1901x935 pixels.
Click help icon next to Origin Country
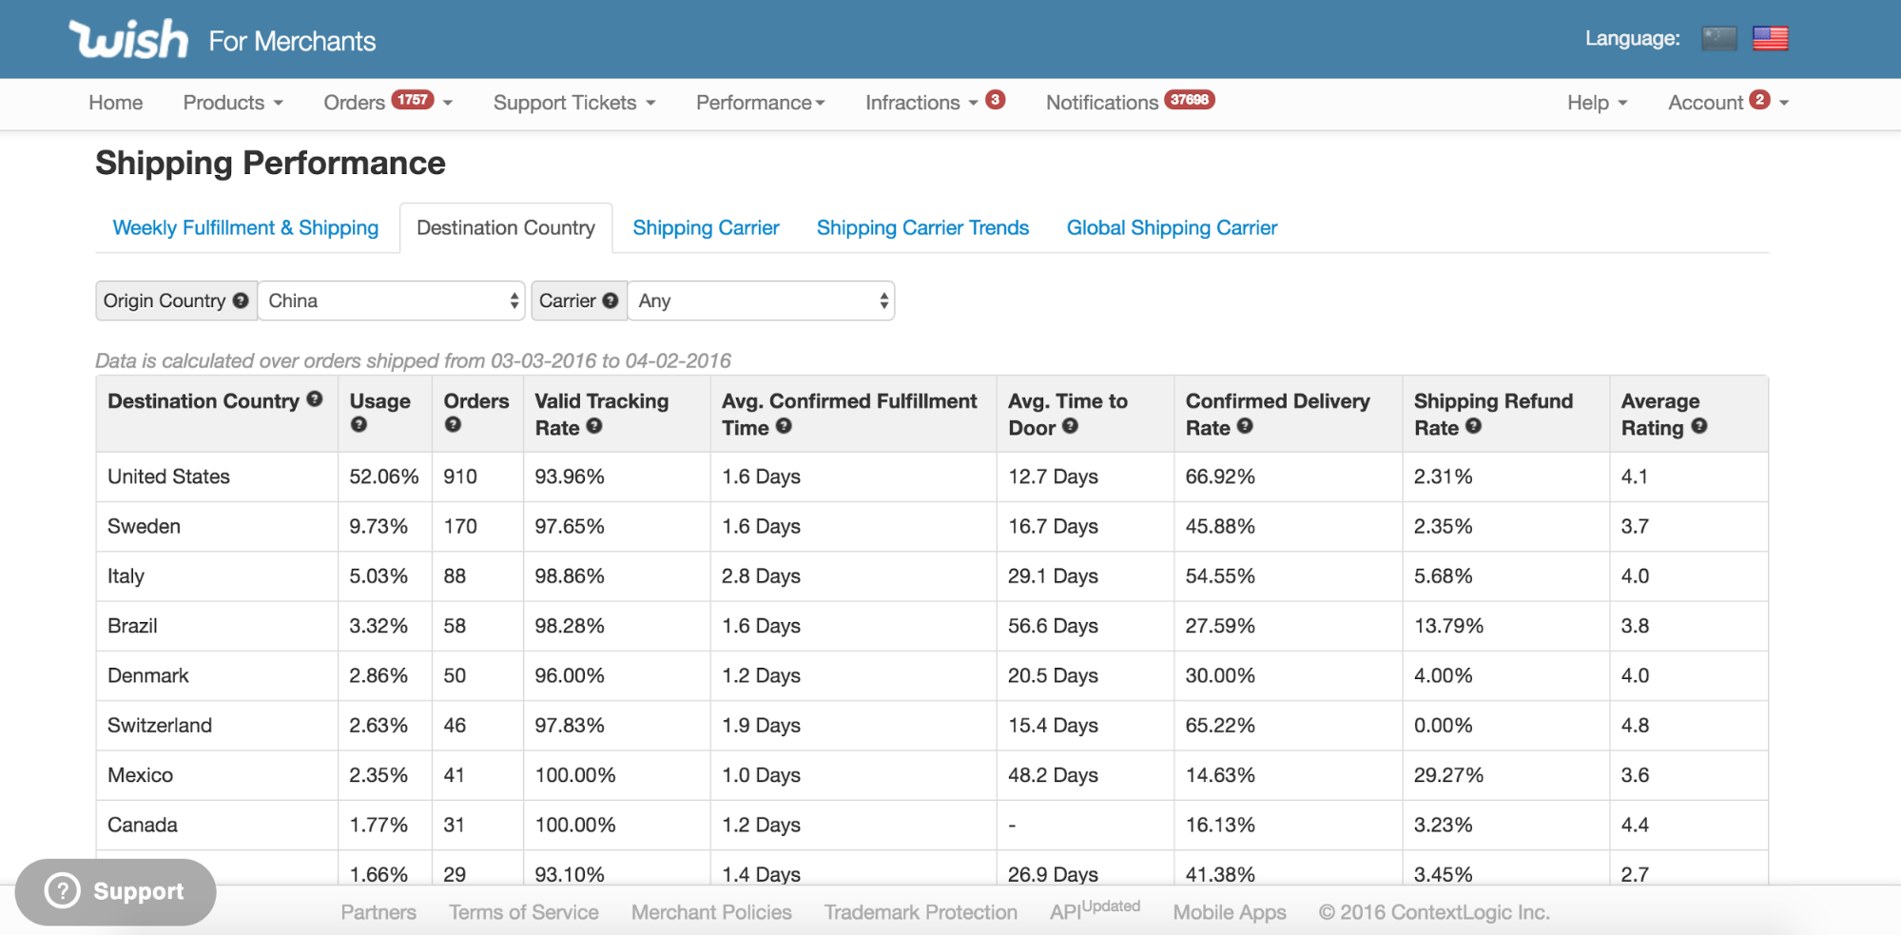pos(241,301)
